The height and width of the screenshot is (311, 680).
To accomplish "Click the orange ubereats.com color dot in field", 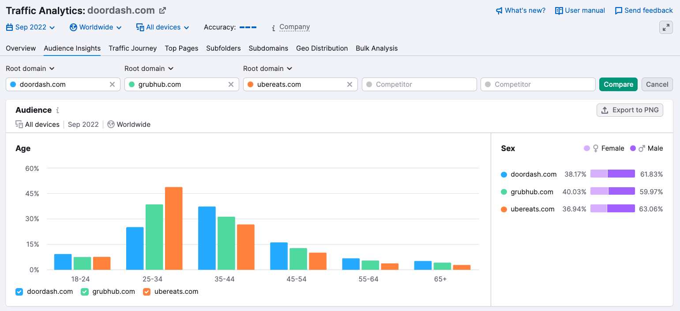I will [x=250, y=85].
